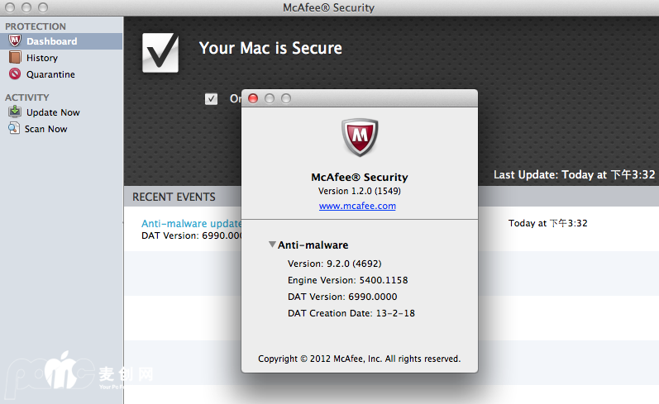Open History via its book icon

pos(14,58)
